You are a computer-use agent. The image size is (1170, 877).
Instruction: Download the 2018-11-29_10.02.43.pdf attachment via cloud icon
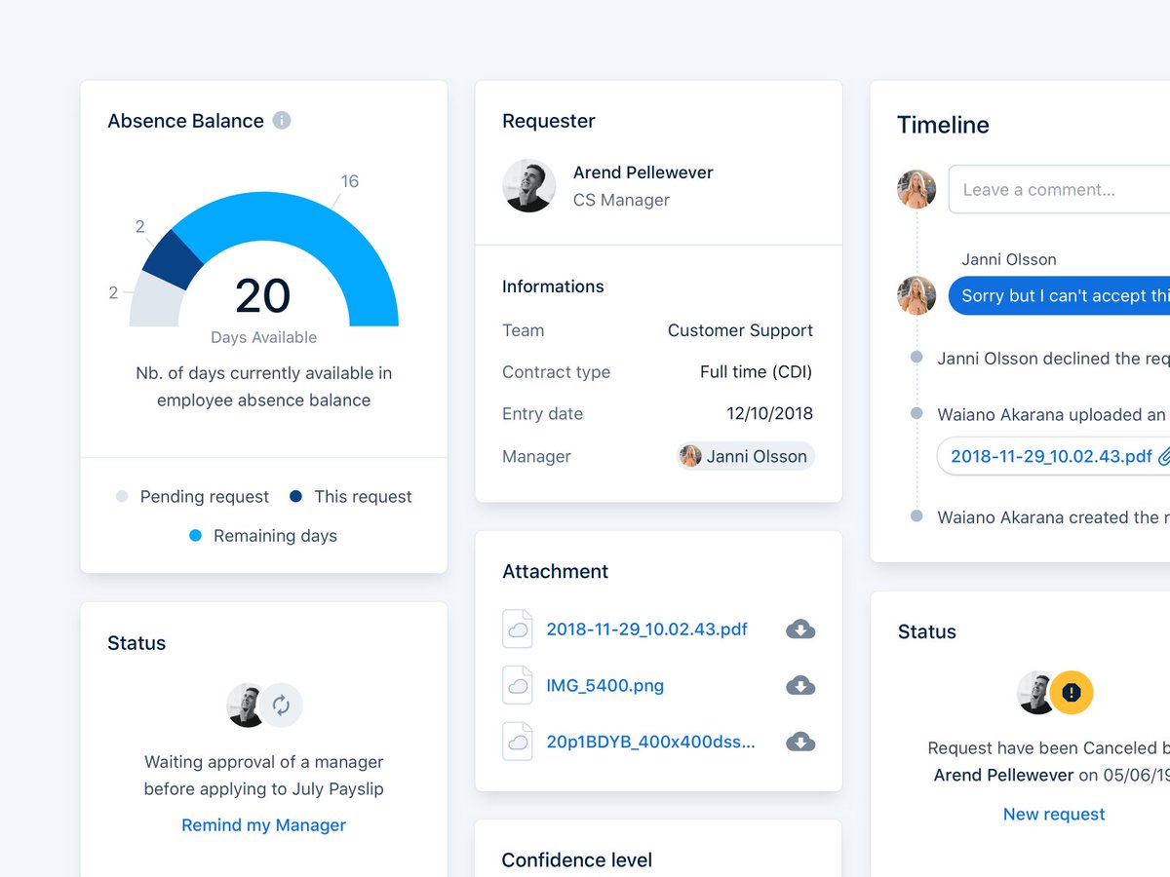click(800, 629)
